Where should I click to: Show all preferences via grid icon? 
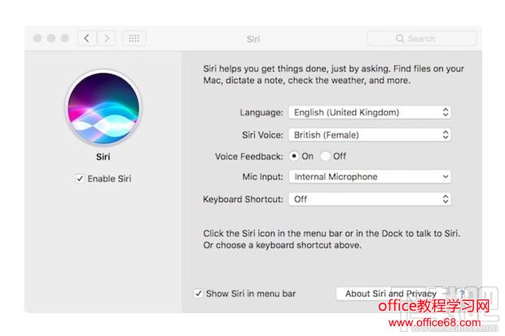(x=134, y=38)
